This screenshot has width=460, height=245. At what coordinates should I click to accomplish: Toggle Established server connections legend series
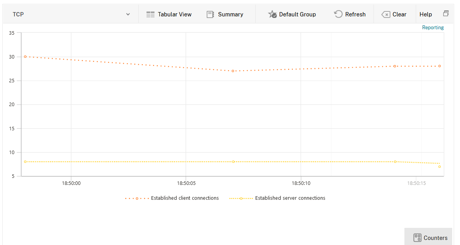(290, 198)
